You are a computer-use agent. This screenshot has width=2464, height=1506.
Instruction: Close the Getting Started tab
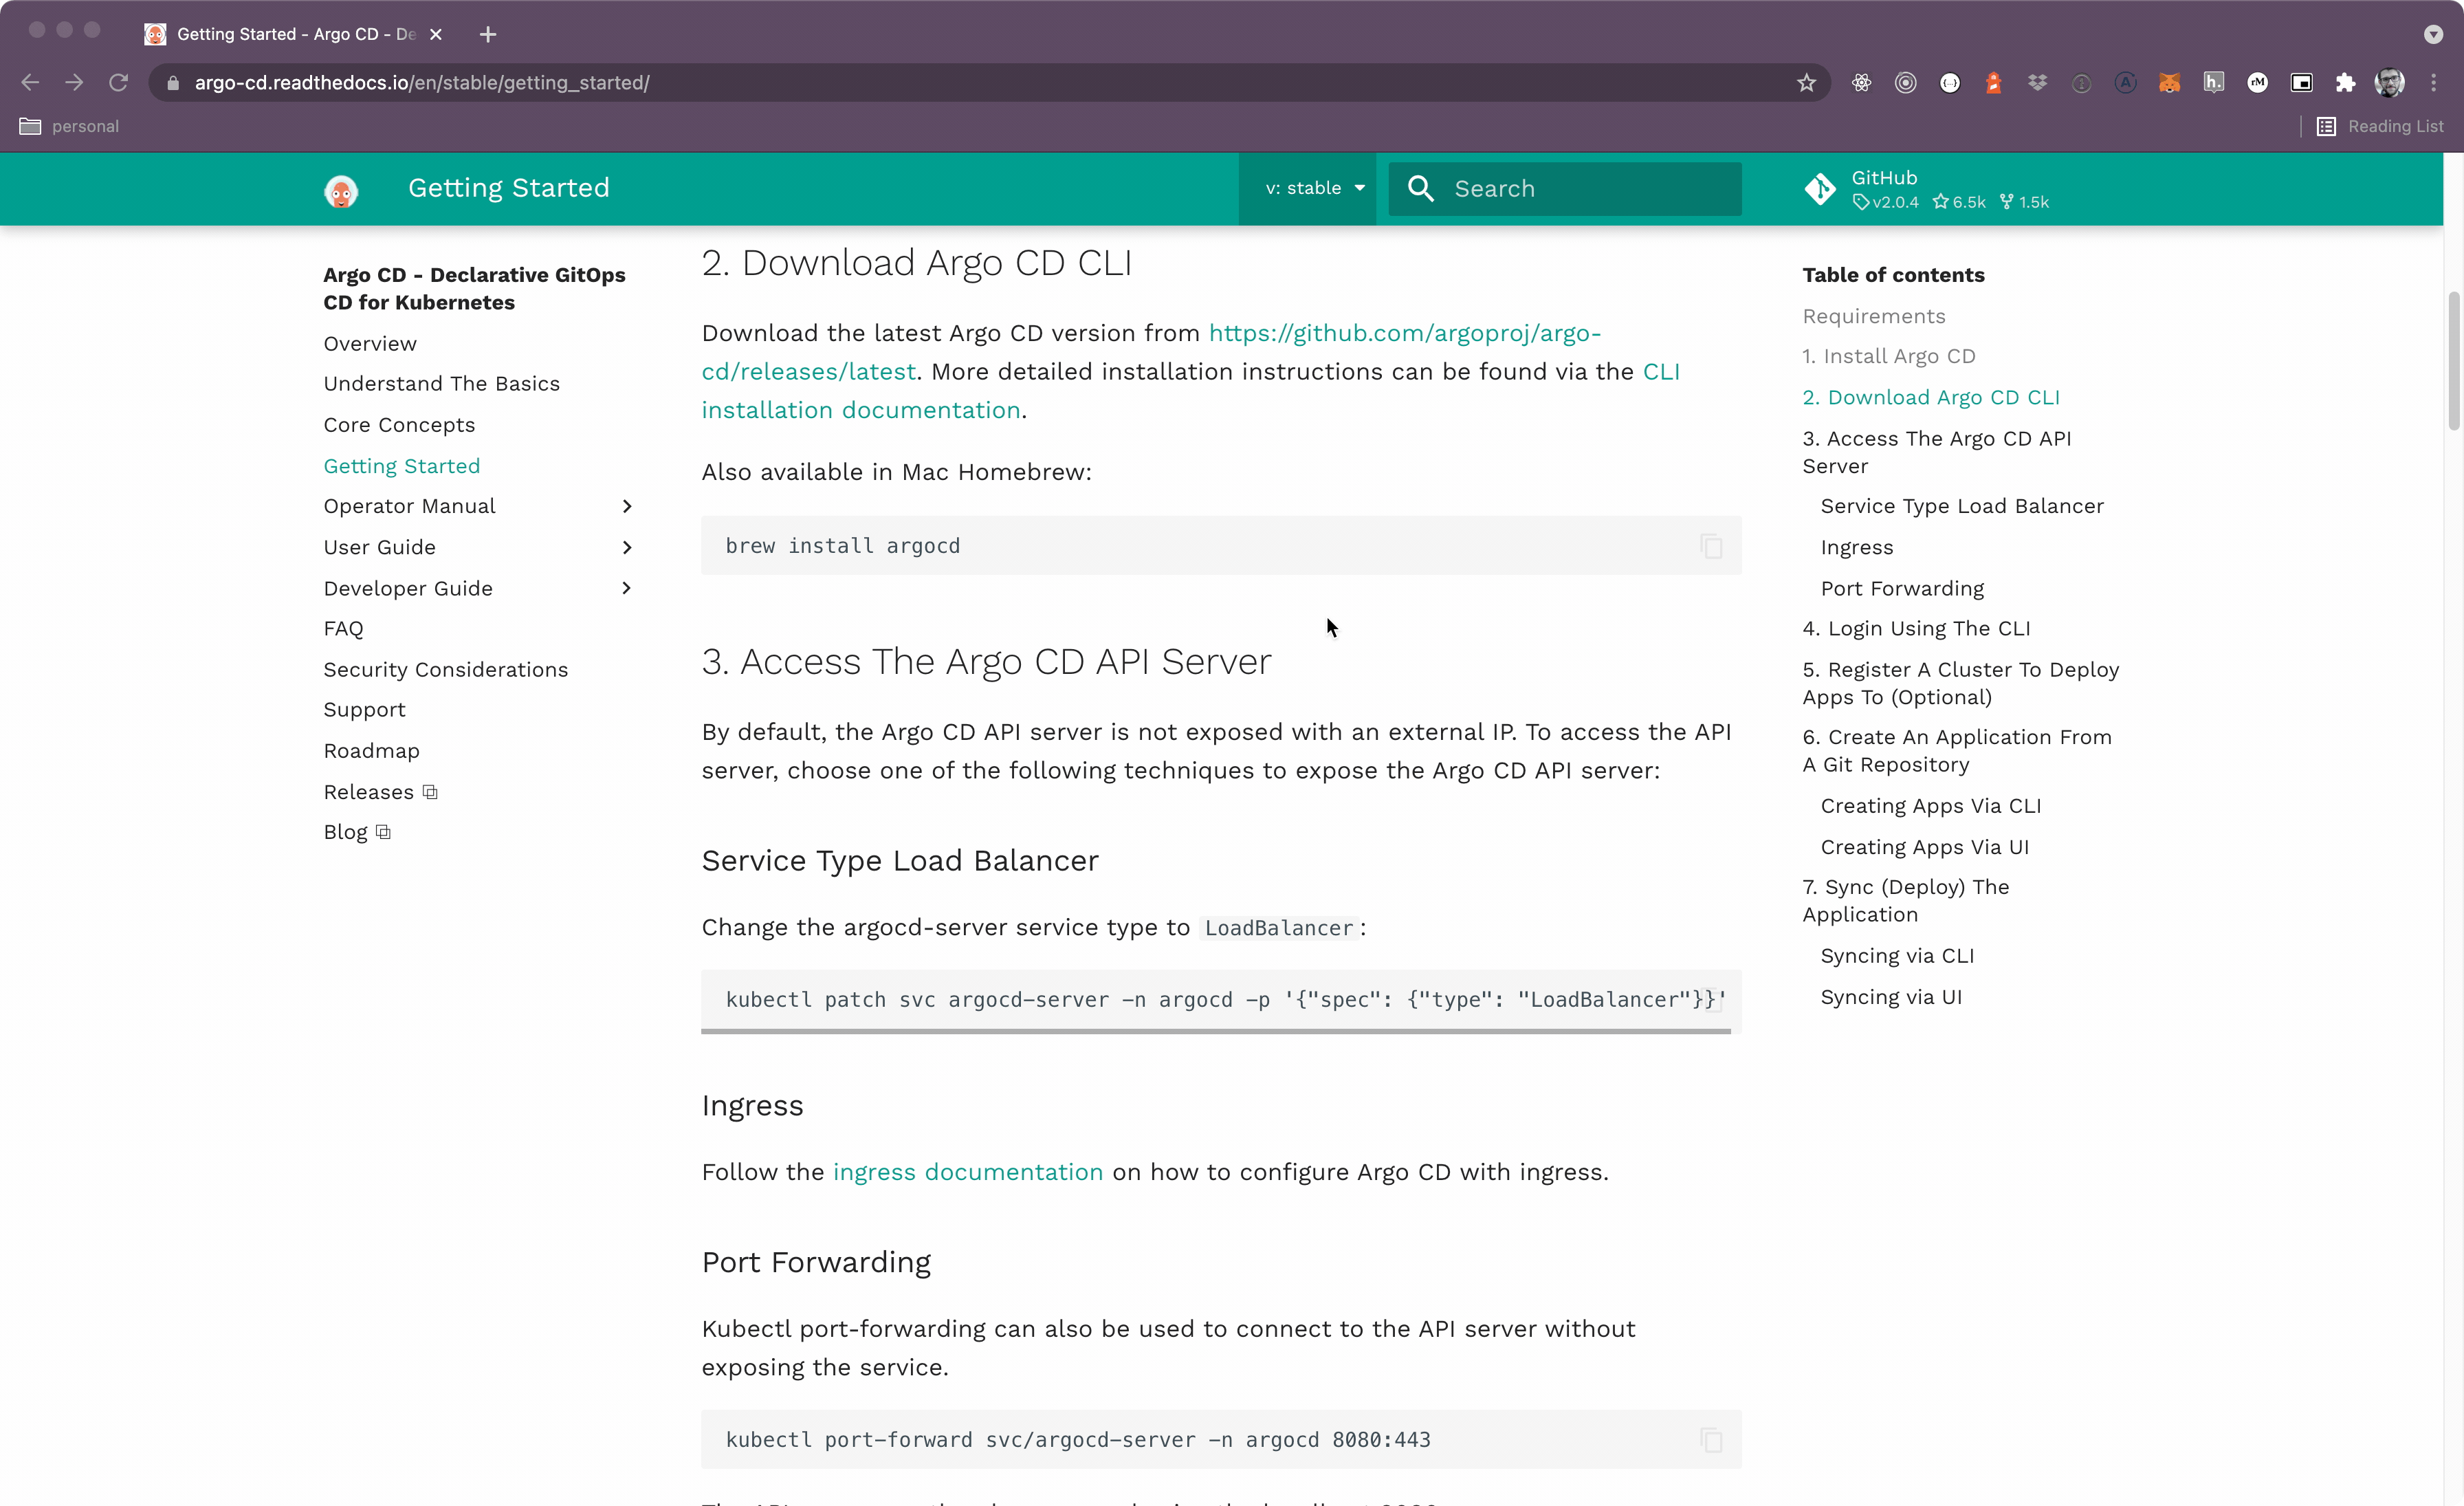click(x=436, y=35)
